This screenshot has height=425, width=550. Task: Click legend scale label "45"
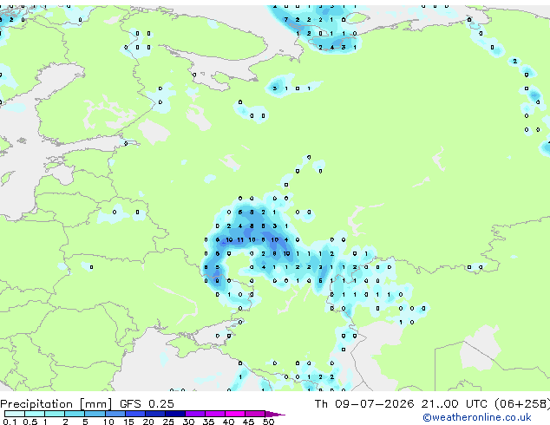coord(249,422)
